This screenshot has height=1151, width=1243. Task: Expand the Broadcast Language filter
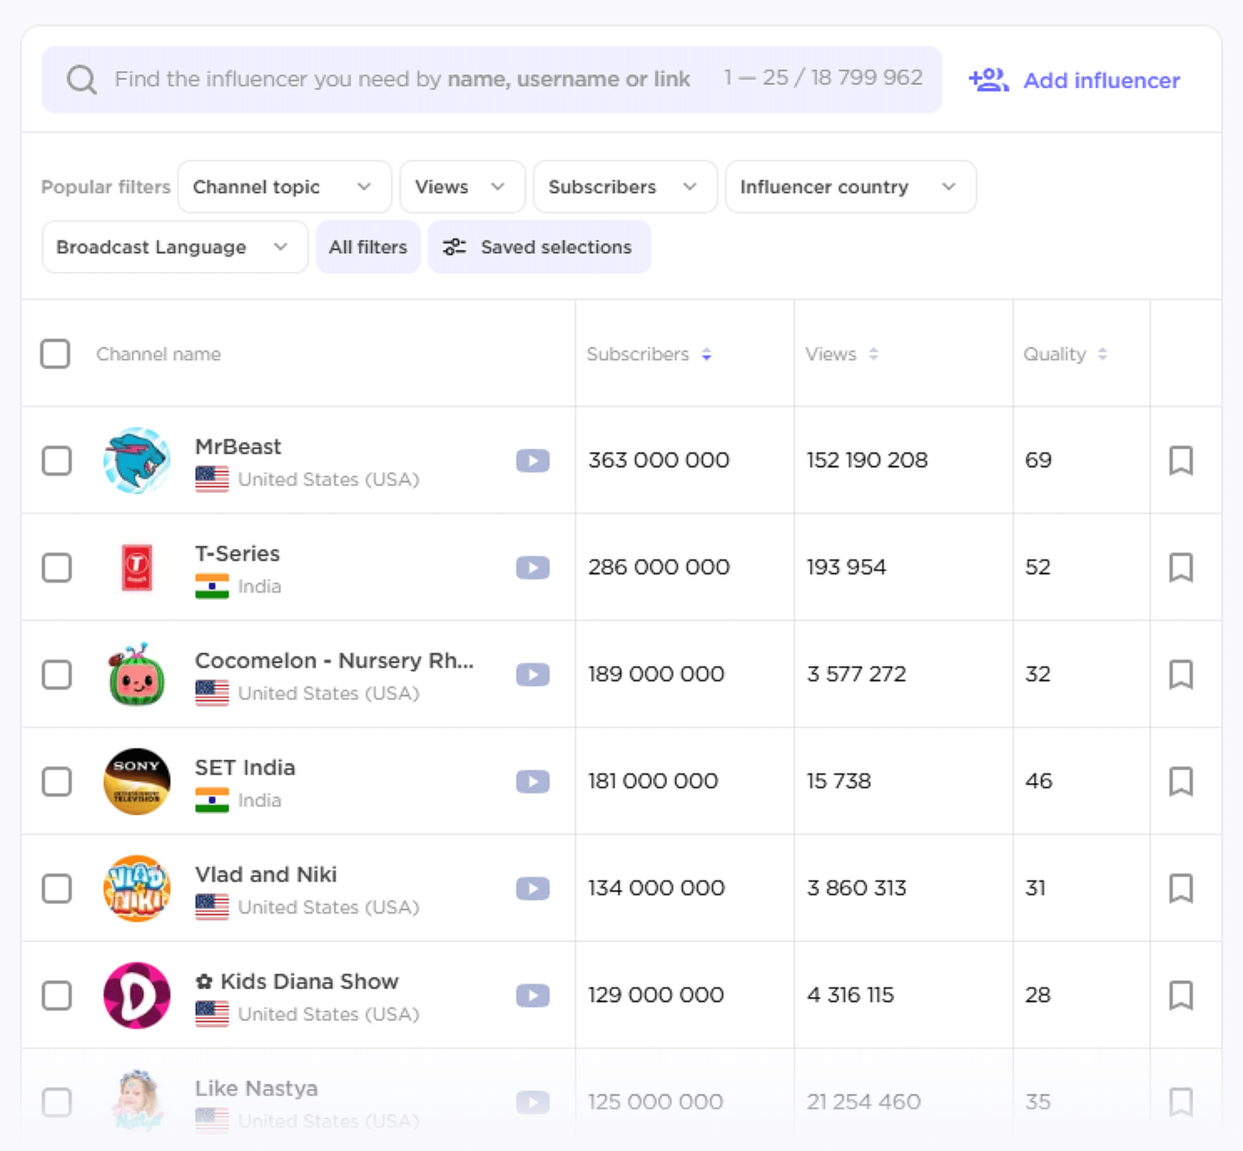[175, 247]
